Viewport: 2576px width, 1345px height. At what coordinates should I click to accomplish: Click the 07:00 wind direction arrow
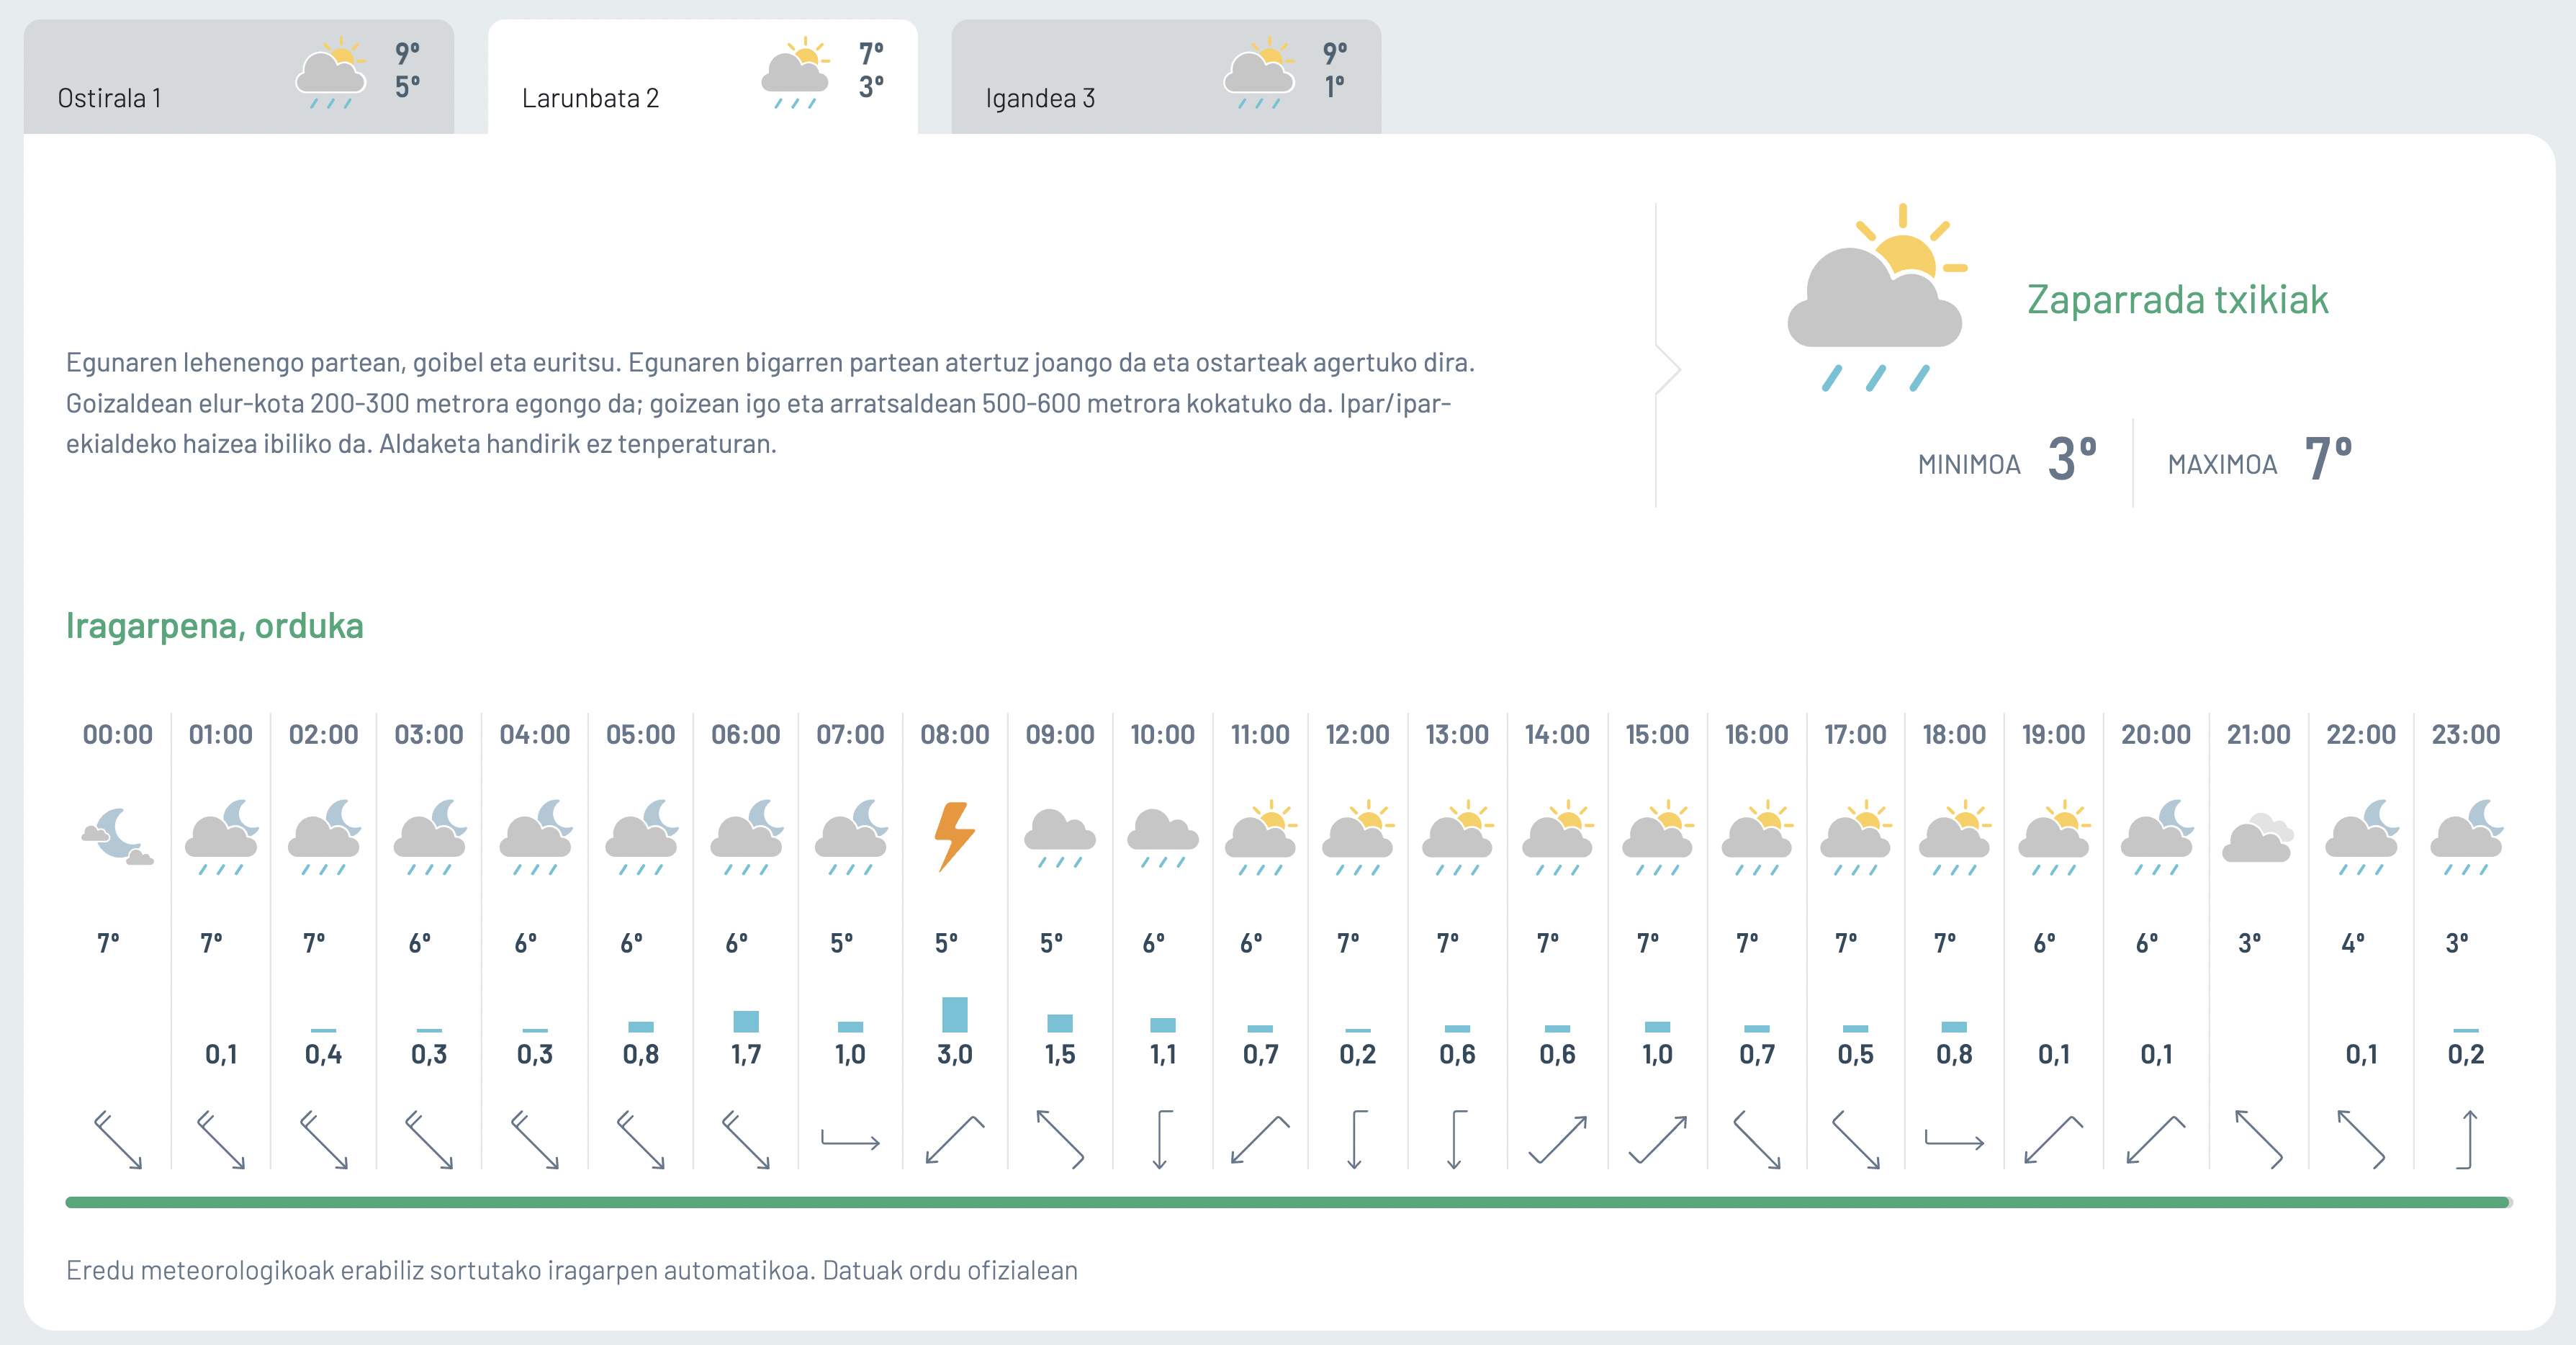tap(850, 1139)
